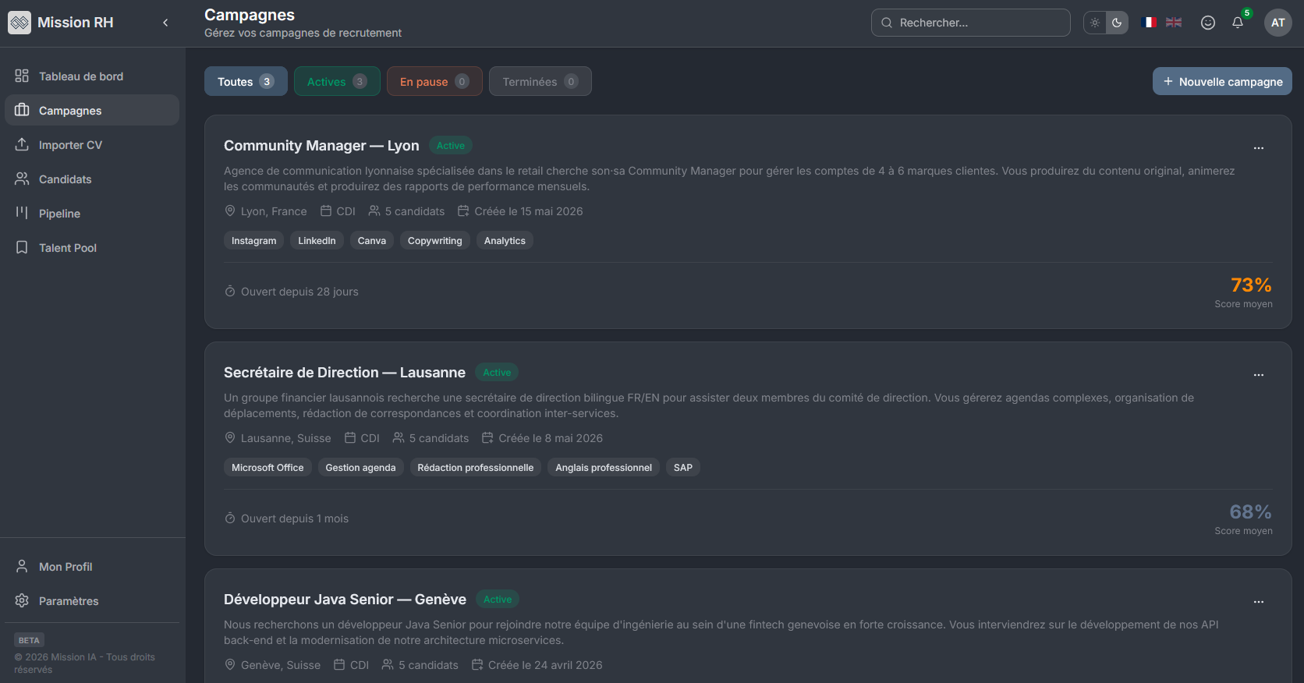
Task: Click the SAP skill tag
Action: pos(683,467)
